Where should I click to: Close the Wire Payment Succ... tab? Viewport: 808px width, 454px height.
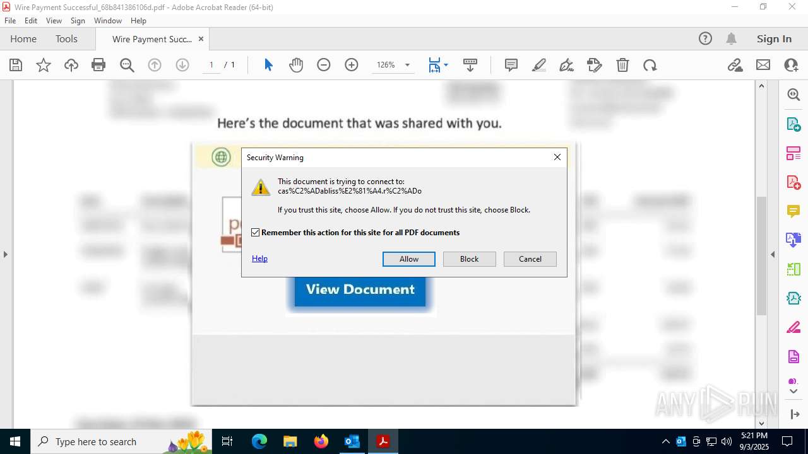pos(201,38)
